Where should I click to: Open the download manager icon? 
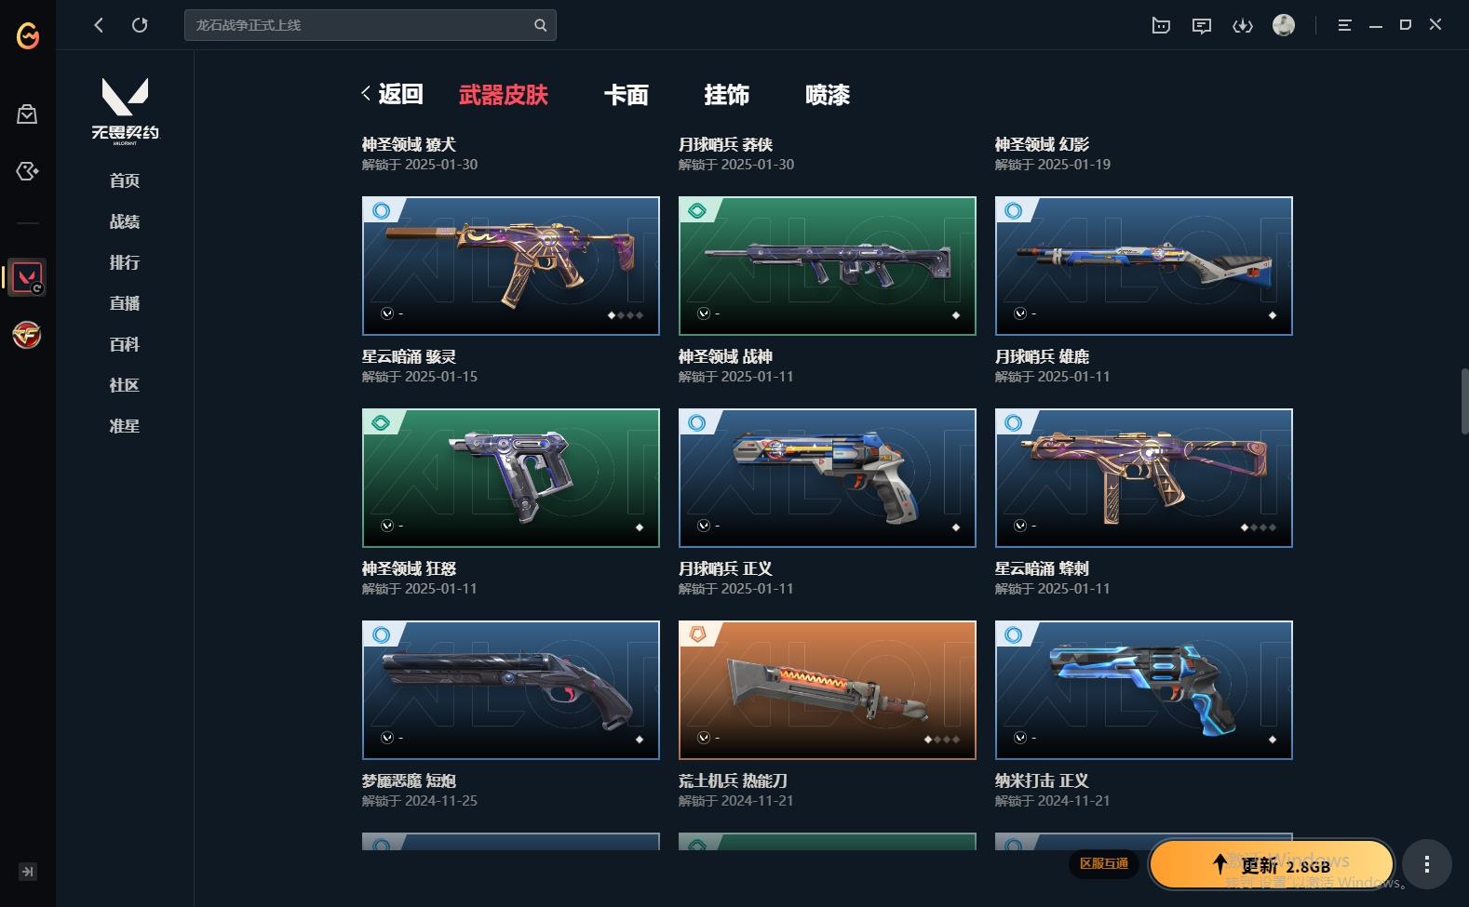click(x=1243, y=25)
